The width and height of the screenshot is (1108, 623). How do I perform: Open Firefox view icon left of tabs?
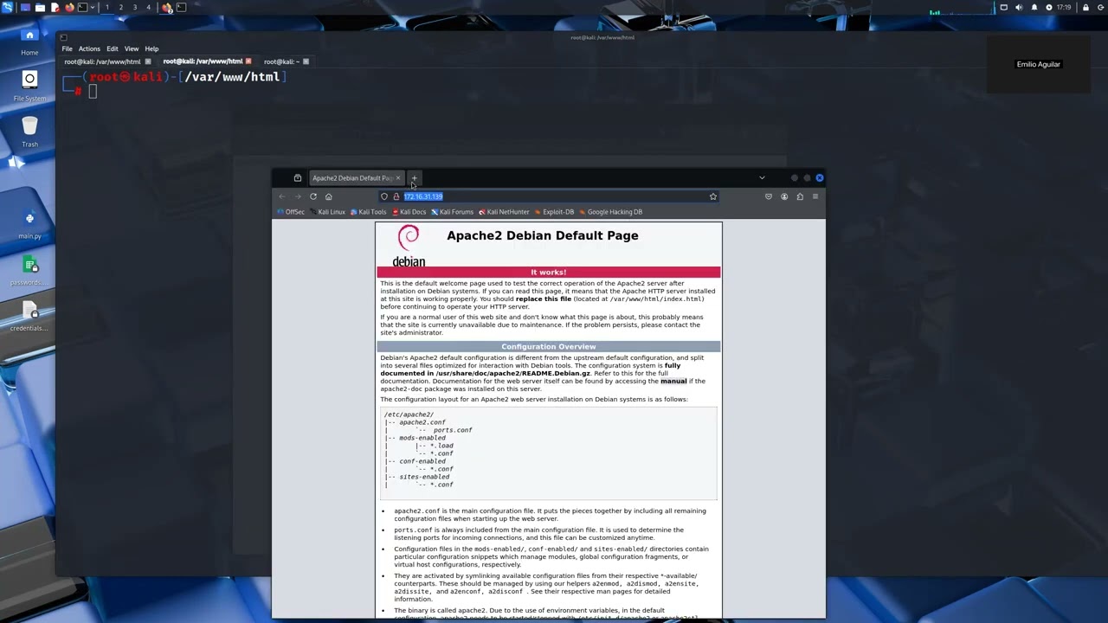[298, 178]
